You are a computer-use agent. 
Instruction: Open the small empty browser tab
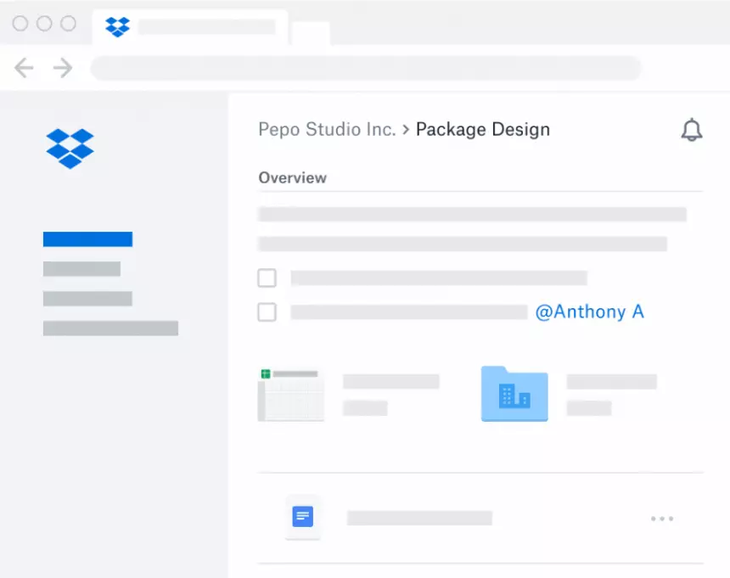(311, 33)
